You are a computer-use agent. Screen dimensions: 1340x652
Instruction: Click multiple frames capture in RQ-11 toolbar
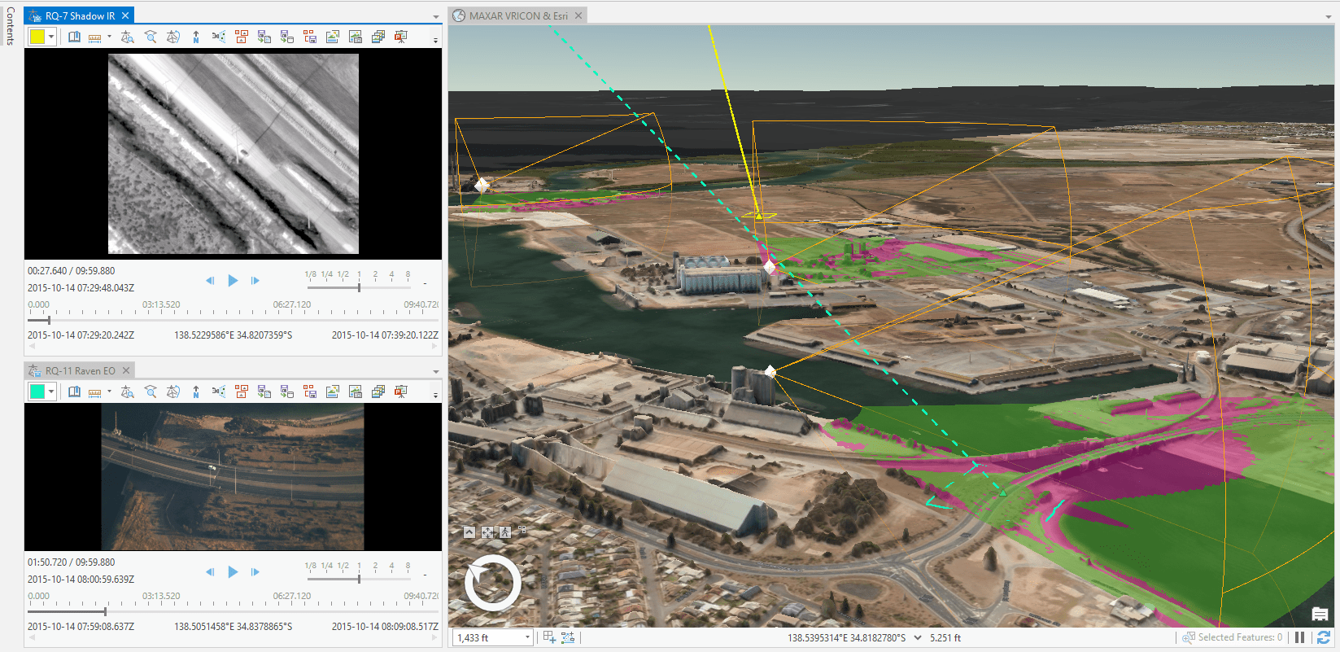tap(378, 392)
